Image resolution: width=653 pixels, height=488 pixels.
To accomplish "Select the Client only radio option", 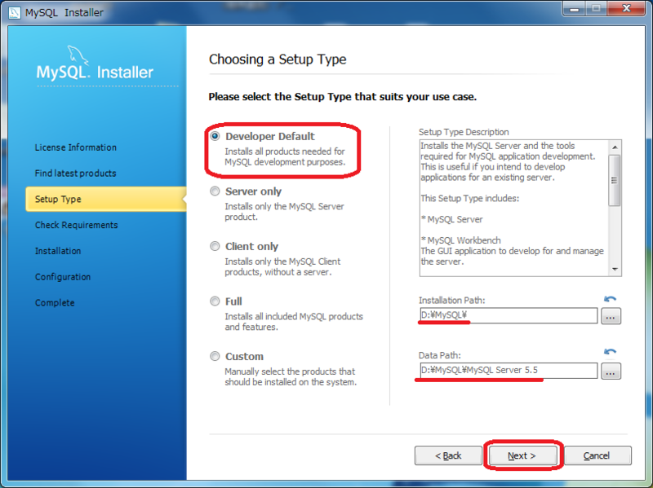I will tap(215, 246).
